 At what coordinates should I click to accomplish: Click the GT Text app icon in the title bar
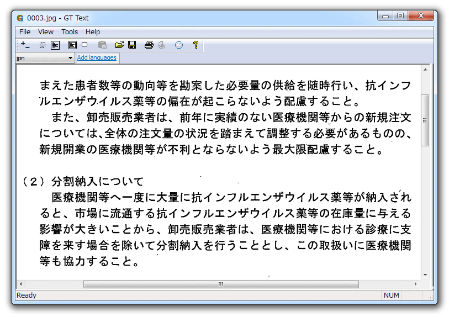[x=20, y=18]
